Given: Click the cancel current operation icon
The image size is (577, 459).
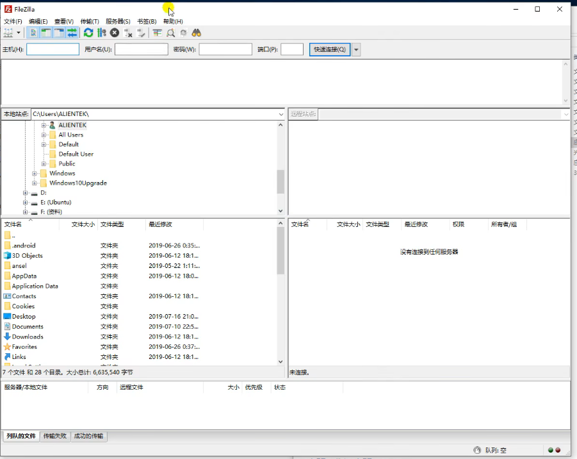Looking at the screenshot, I should [x=115, y=33].
